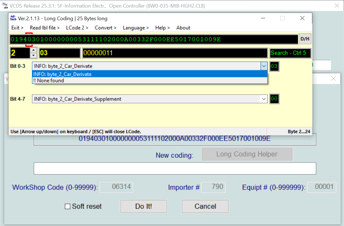Viewport: 344px width, 226px height.
Task: Open the Exit menu
Action: [x=17, y=28]
